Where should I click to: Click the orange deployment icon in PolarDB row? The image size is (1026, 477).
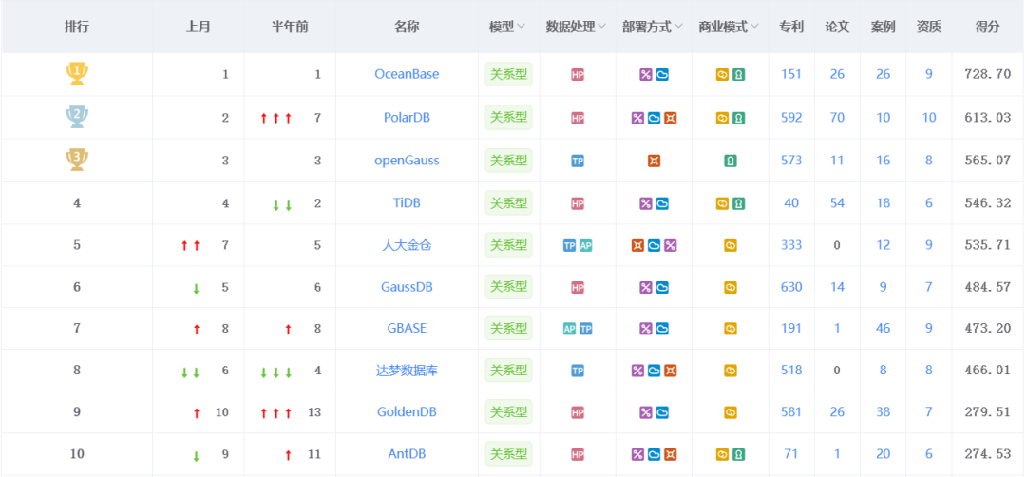pyautogui.click(x=670, y=119)
